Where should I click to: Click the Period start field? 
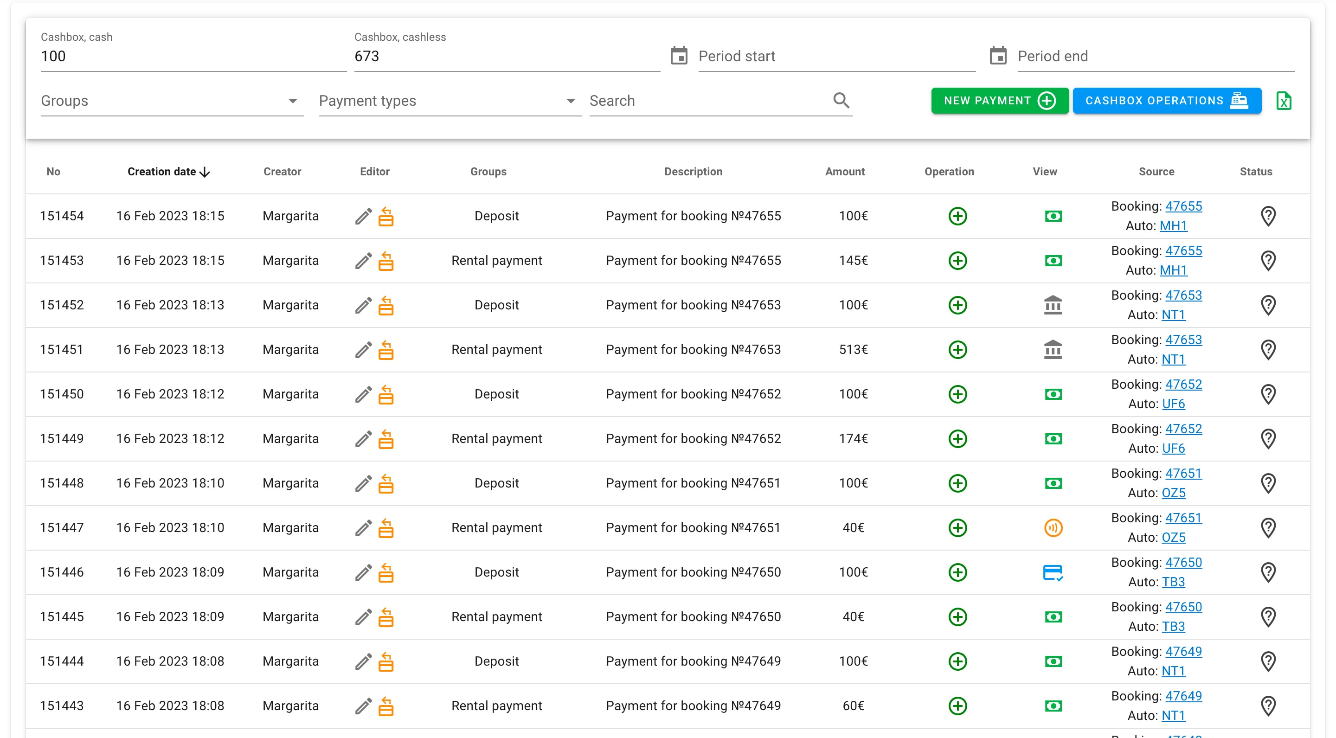click(x=836, y=56)
